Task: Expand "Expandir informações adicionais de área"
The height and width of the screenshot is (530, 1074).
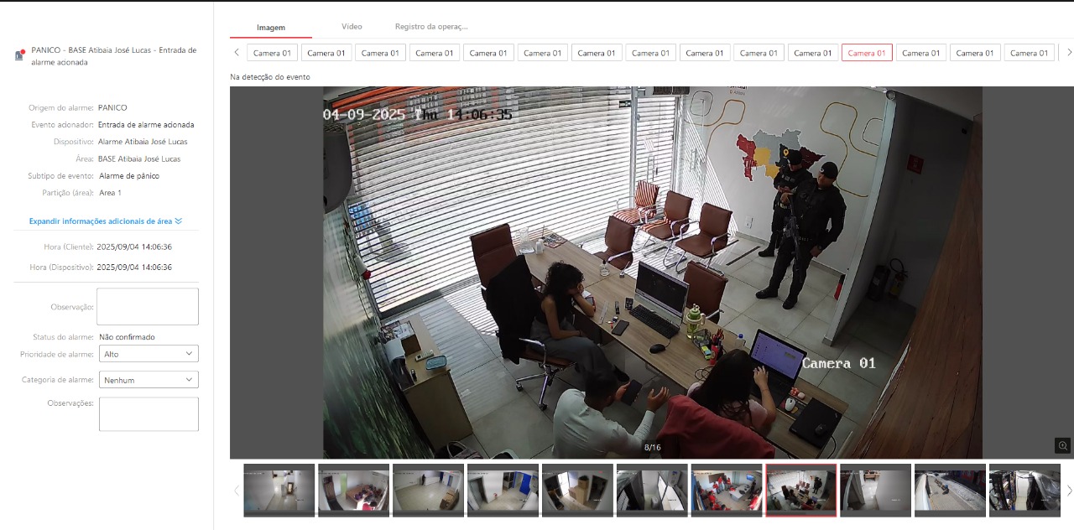Action: 101,221
